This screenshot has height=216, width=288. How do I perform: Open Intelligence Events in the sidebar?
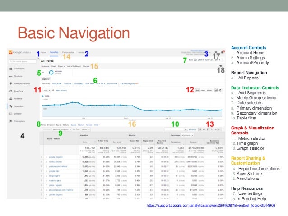pyautogui.click(x=20, y=84)
